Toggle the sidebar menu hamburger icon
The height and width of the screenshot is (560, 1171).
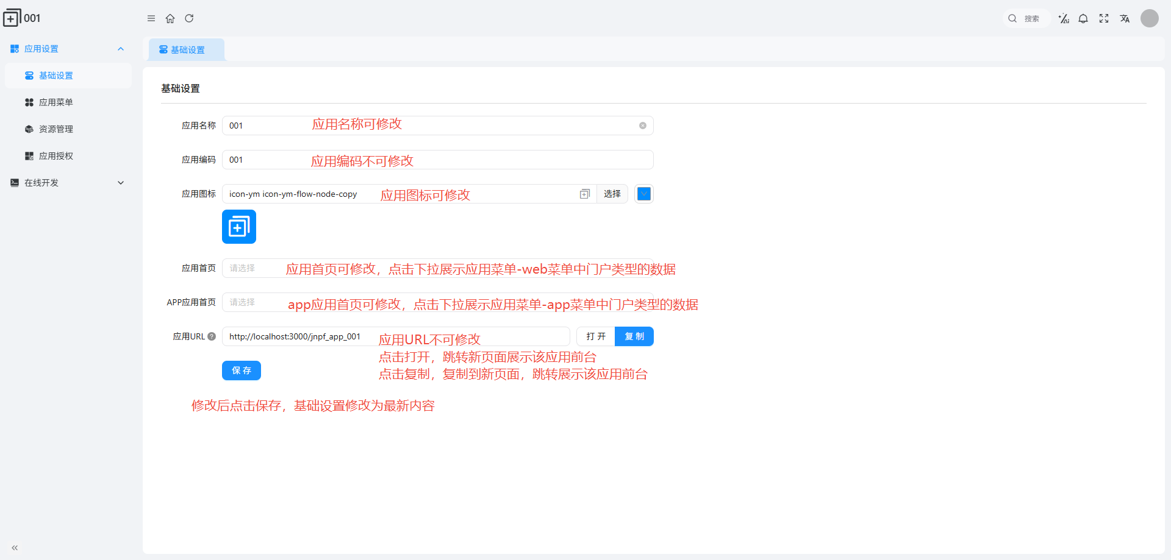click(x=151, y=18)
